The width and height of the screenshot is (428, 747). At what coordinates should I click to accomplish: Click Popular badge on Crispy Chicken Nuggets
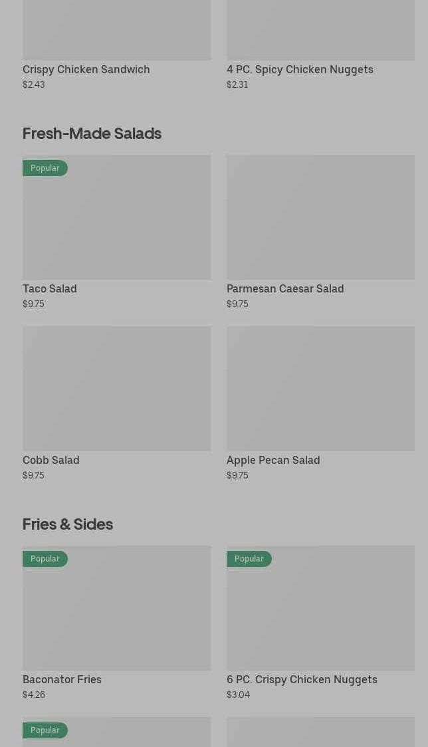tap(249, 559)
